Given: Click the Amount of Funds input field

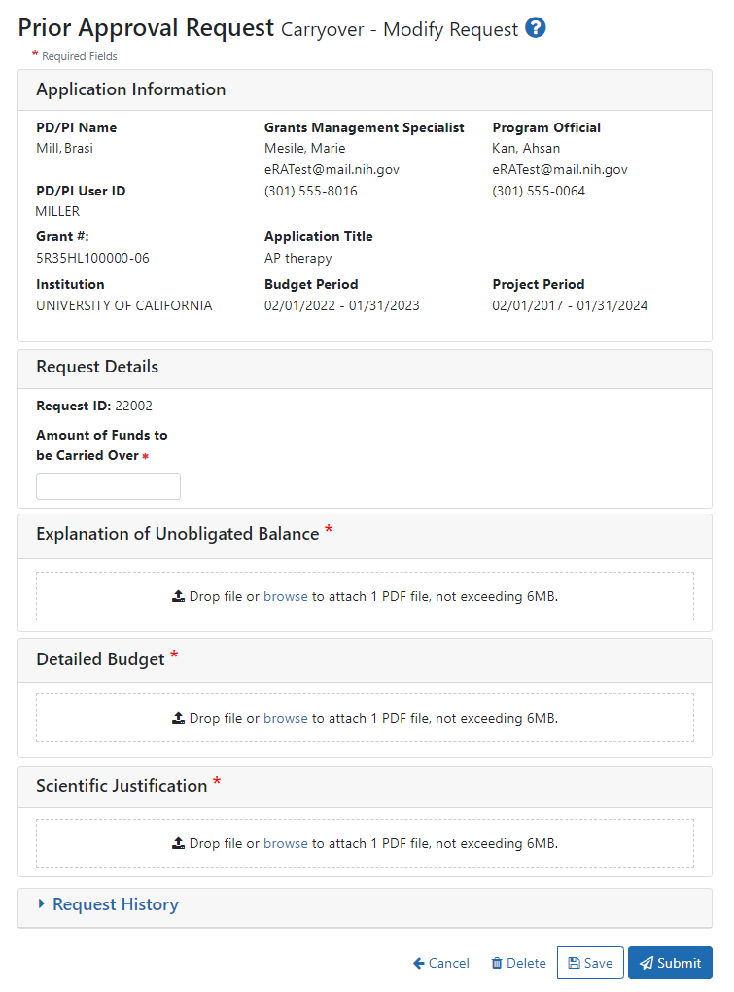Looking at the screenshot, I should click(x=108, y=485).
